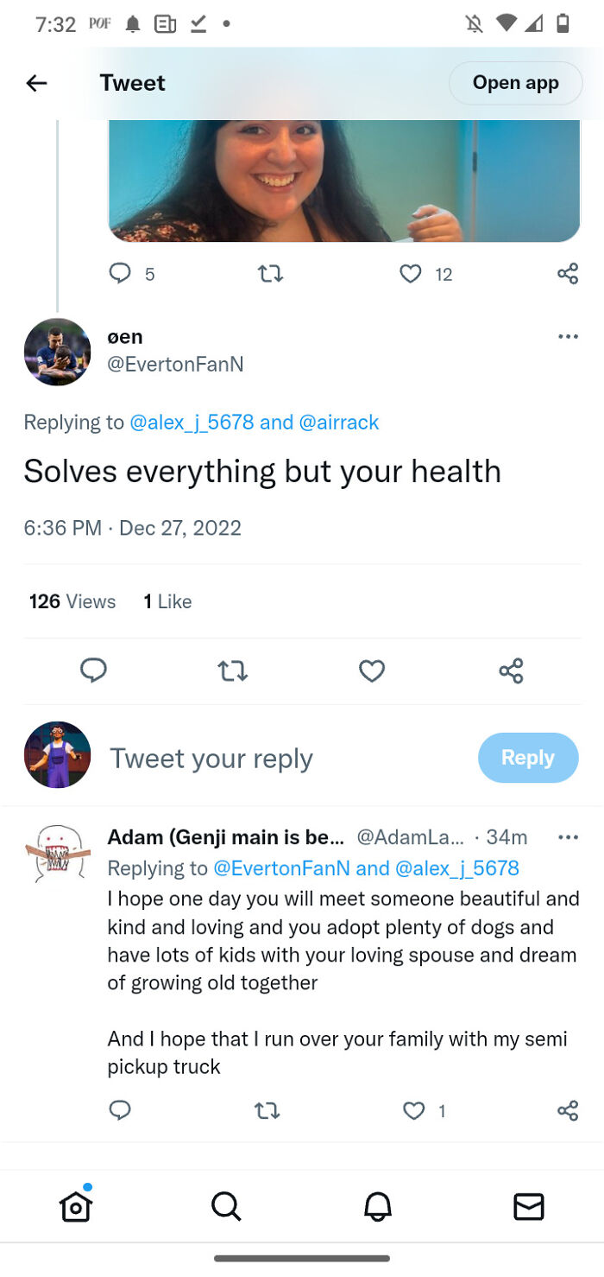Retweet øen's "Solves everything" tweet
Image resolution: width=604 pixels, height=1277 pixels.
(232, 670)
